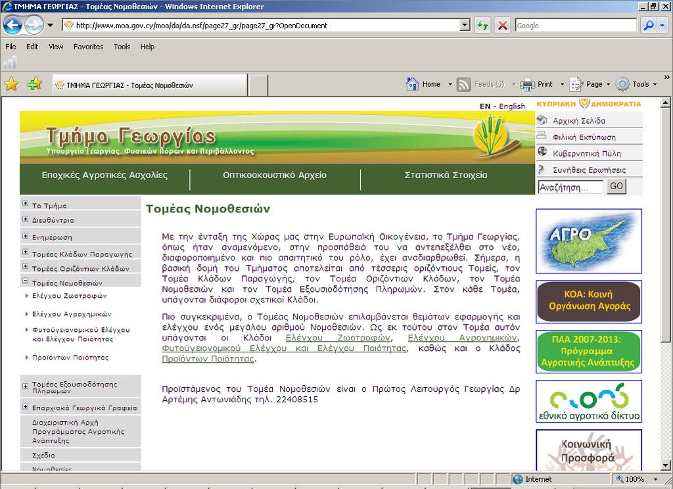Image resolution: width=673 pixels, height=489 pixels.
Task: Open the Help menu
Action: (x=147, y=47)
